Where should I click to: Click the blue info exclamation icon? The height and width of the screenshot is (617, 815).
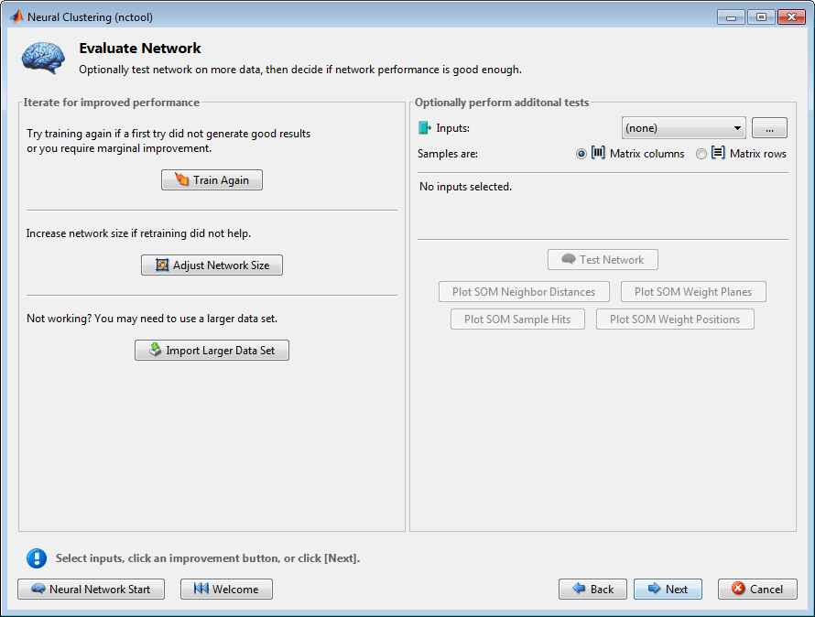click(x=37, y=558)
